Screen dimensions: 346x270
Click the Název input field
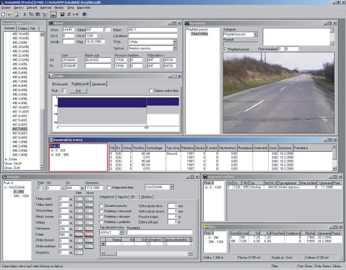[x=152, y=29]
